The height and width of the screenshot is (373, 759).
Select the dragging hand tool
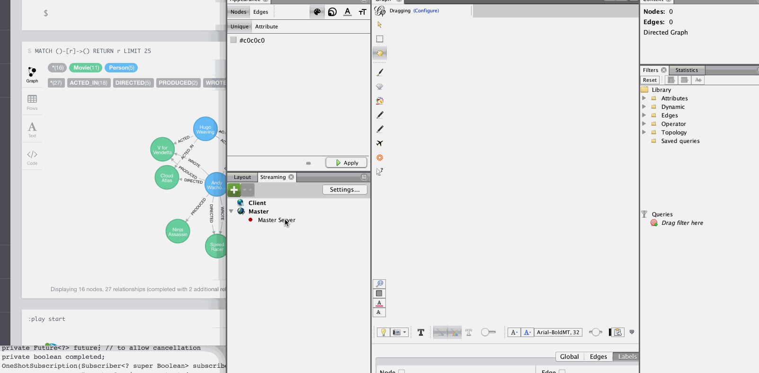pos(380,53)
